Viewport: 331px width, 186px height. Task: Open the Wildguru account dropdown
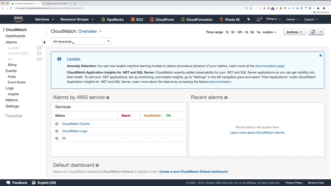[x=273, y=19]
